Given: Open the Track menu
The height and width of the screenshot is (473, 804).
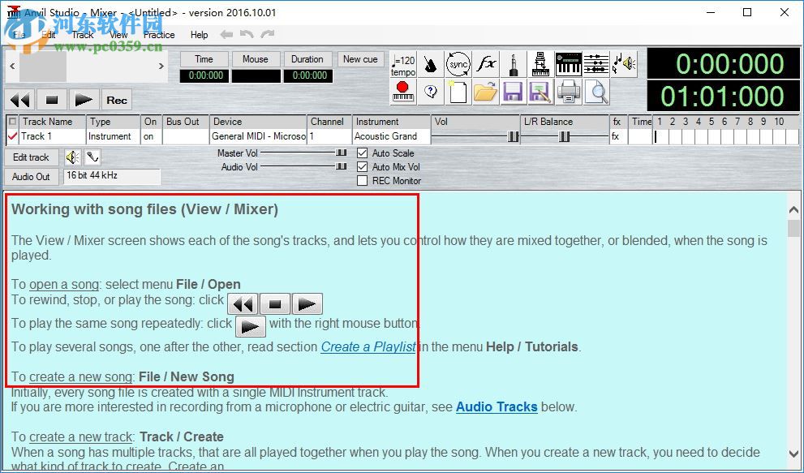Looking at the screenshot, I should pyautogui.click(x=83, y=35).
